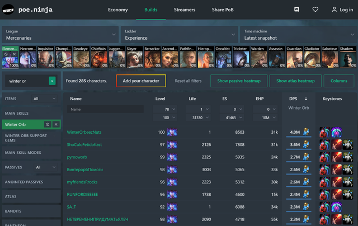Image resolution: width=358 pixels, height=226 pixels.
Task: Click Show atlas heatmap button
Action: point(295,81)
